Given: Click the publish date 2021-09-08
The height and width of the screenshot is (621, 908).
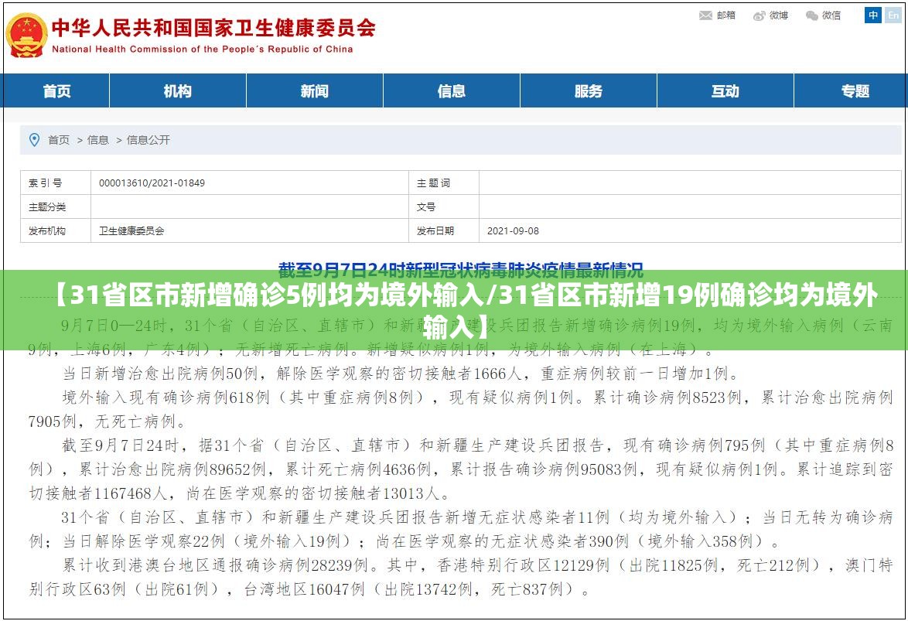Looking at the screenshot, I should [513, 230].
